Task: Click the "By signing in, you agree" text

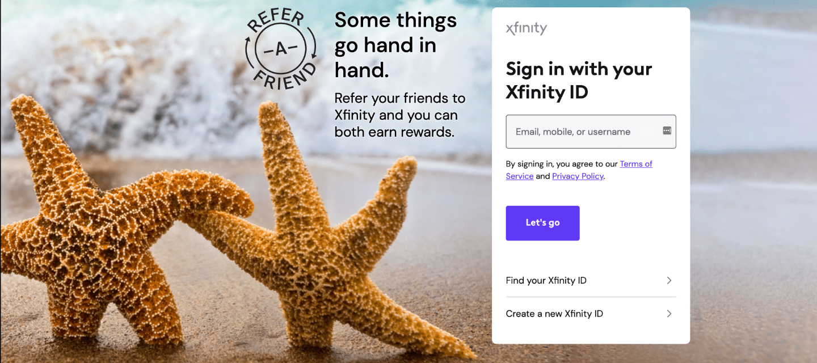Action: pyautogui.click(x=562, y=164)
